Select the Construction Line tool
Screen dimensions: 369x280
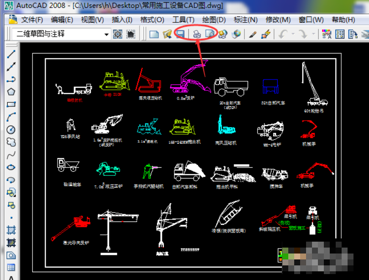click(11, 67)
